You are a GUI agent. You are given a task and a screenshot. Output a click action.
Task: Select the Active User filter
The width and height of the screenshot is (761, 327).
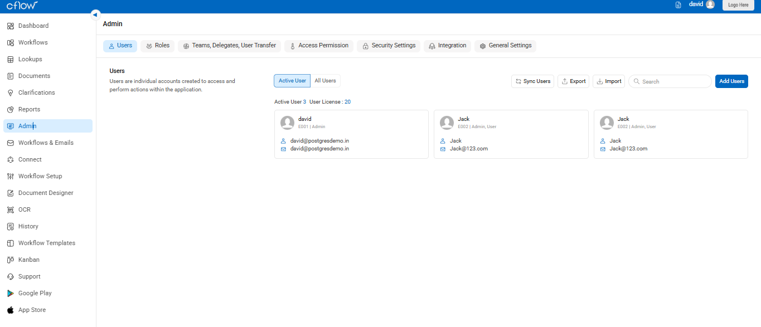point(292,81)
